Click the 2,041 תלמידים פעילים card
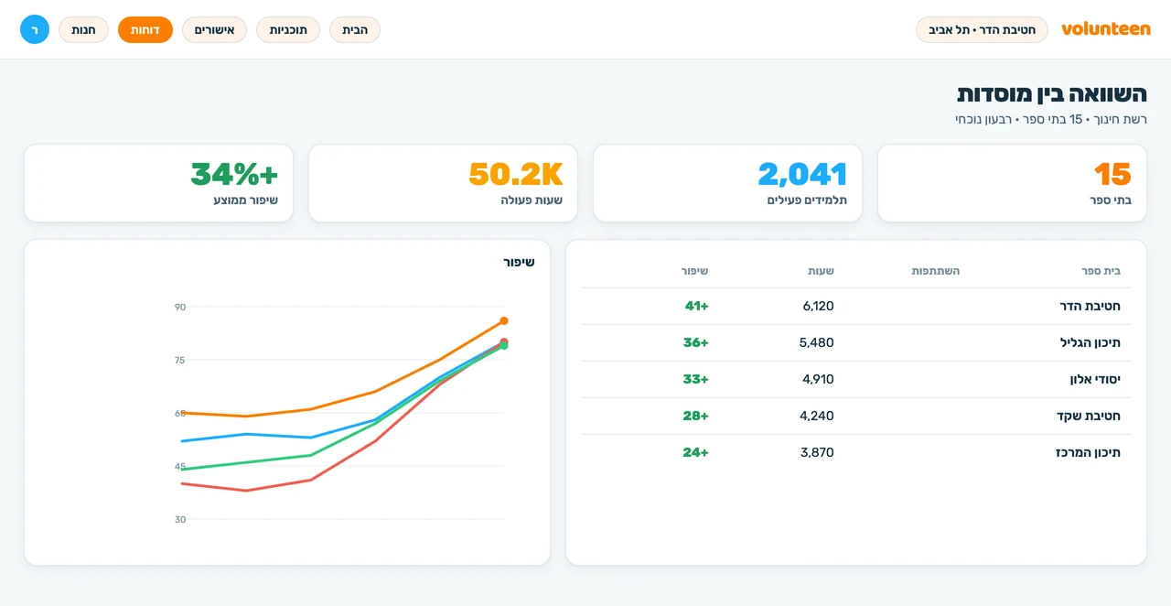1171x606 pixels. [727, 183]
